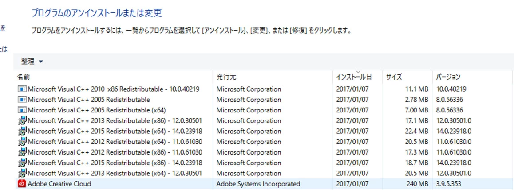
Task: Click the 7.00 MB size cell
Action: pyautogui.click(x=417, y=110)
